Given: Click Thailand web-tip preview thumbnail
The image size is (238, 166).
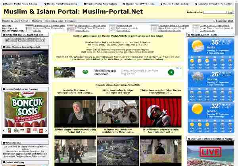Looking at the screenshot, I should [71, 28].
